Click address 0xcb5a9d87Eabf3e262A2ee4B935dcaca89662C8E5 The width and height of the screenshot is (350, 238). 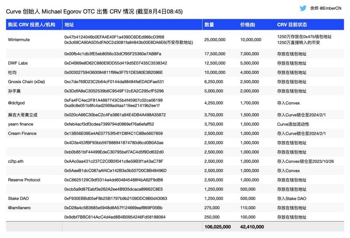113,189
